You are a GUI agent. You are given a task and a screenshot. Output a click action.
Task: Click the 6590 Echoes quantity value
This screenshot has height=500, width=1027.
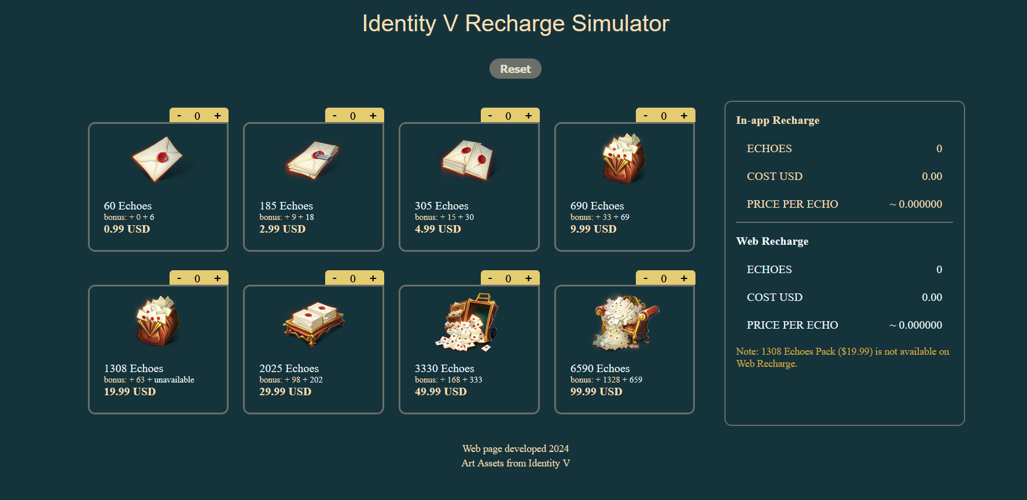tap(664, 279)
